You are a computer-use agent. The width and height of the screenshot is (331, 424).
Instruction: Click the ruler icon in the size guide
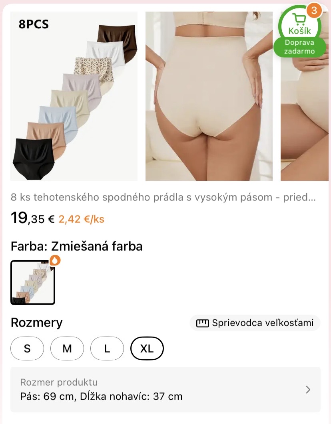coord(202,323)
